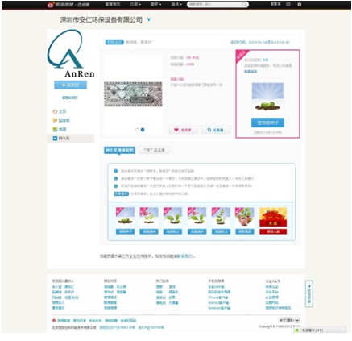Click the blue sign-in to get seeds button
The image size is (352, 341).
click(x=267, y=123)
